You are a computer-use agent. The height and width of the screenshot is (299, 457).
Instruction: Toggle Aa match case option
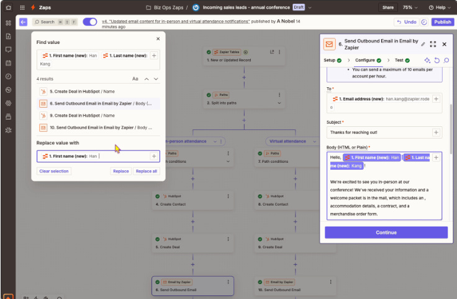[x=135, y=79]
